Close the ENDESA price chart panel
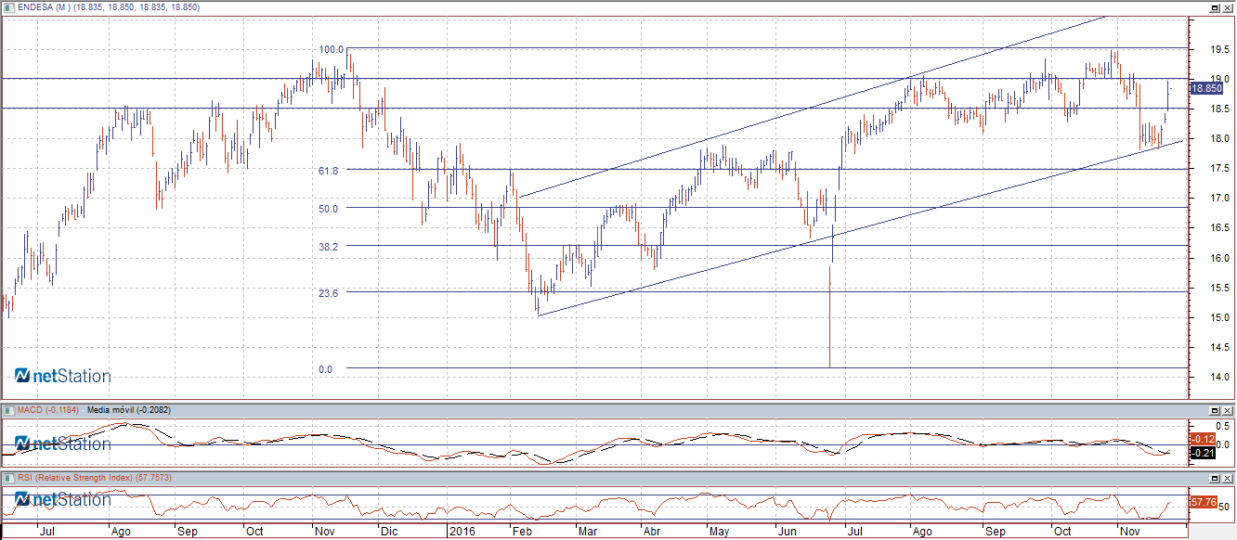1237x540 pixels. [1228, 7]
